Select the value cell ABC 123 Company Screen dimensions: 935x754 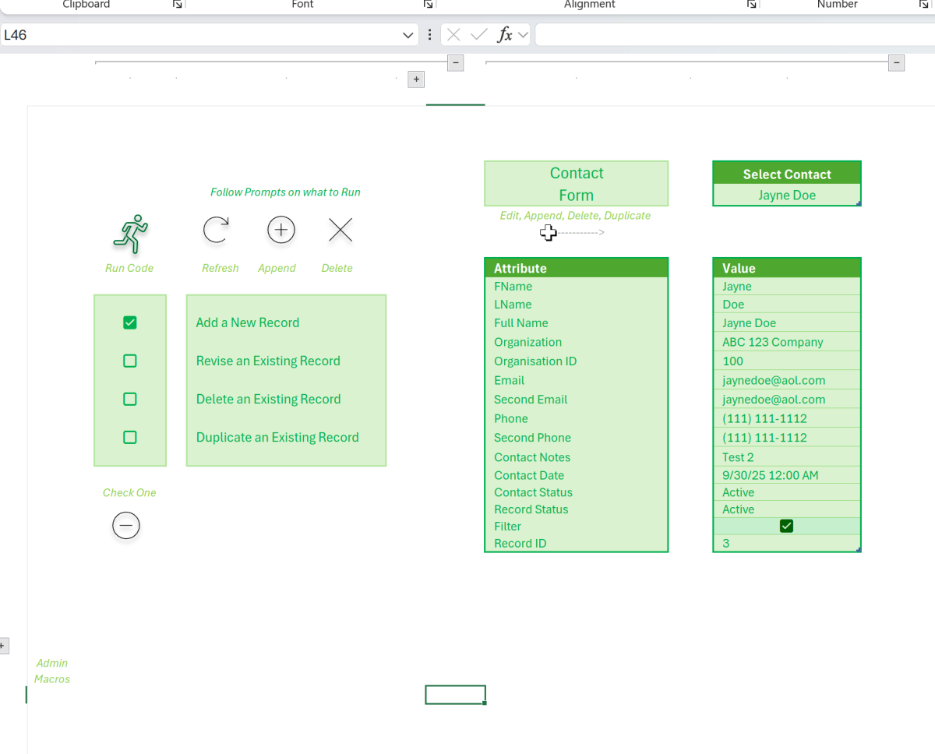[787, 342]
